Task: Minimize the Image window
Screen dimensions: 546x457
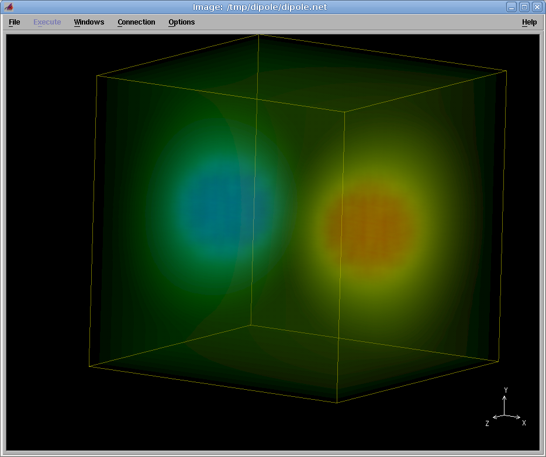Action: tap(512, 7)
